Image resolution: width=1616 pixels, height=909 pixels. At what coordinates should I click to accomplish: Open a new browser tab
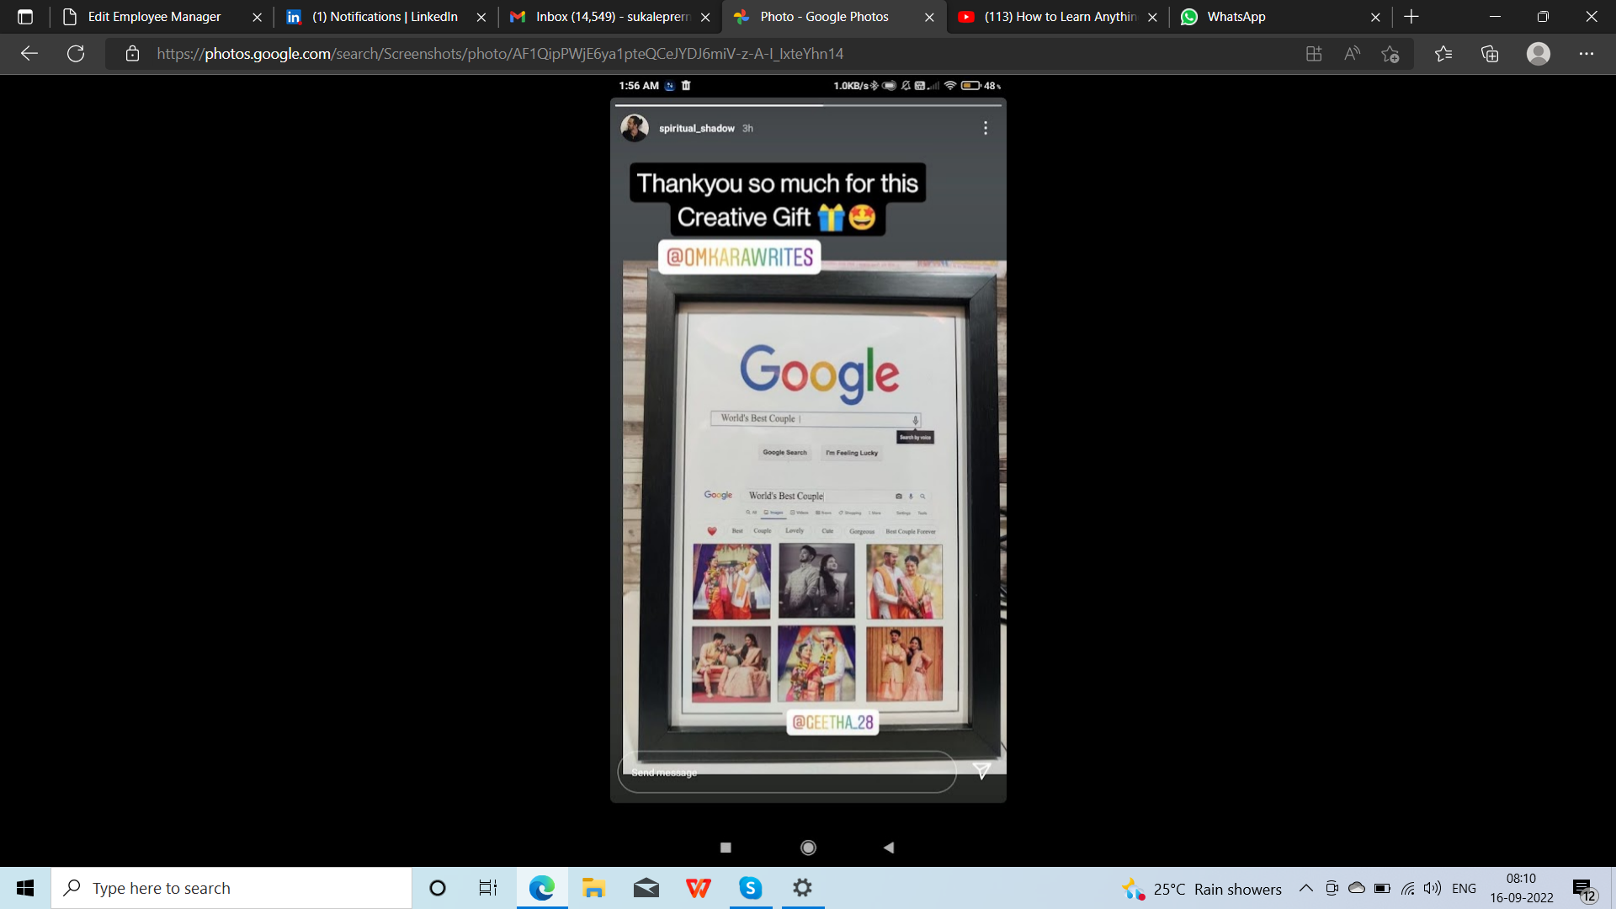coord(1411,17)
